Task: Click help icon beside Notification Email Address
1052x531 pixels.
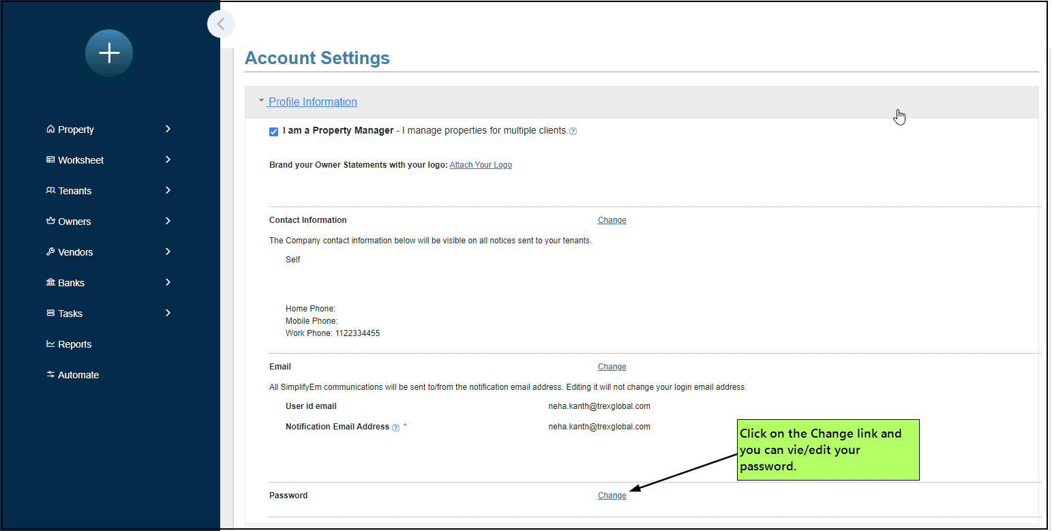Action: tap(395, 427)
